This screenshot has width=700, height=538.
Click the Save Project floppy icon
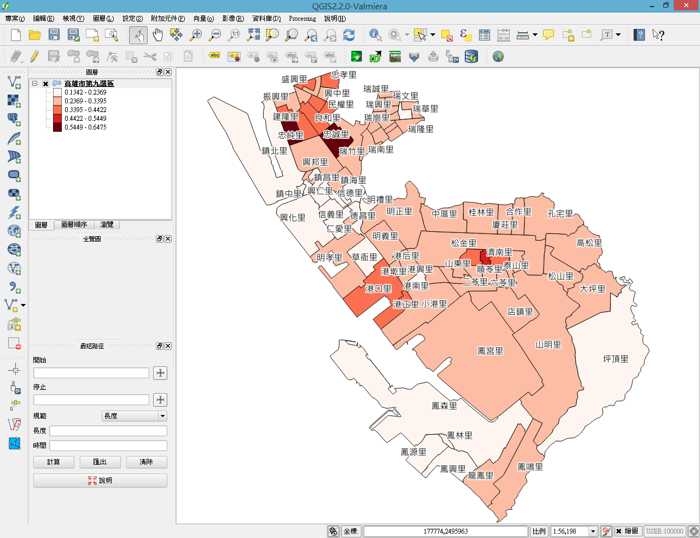54,35
